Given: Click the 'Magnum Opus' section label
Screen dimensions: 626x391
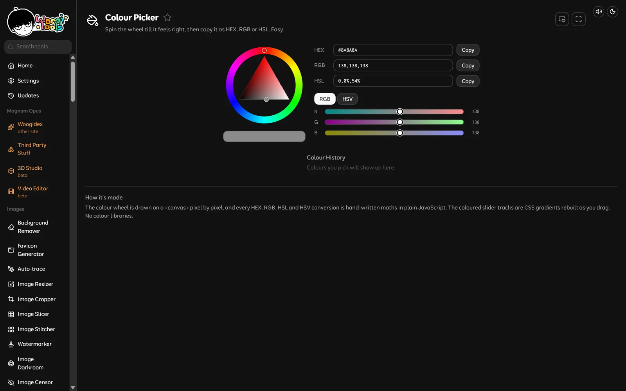Looking at the screenshot, I should pos(24,111).
